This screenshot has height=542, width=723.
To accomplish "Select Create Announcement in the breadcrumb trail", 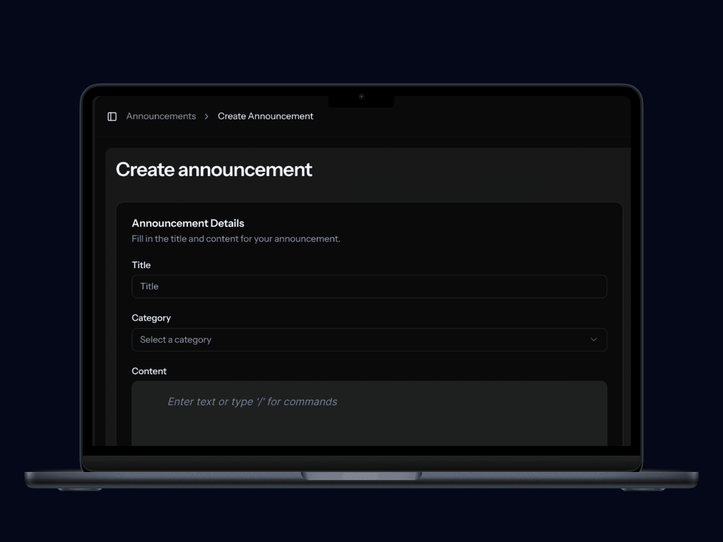I will pos(265,117).
